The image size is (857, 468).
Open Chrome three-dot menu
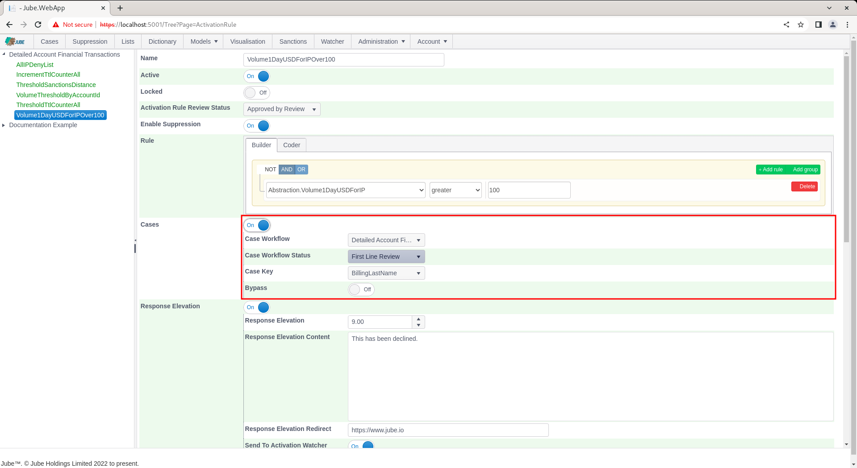(x=847, y=25)
